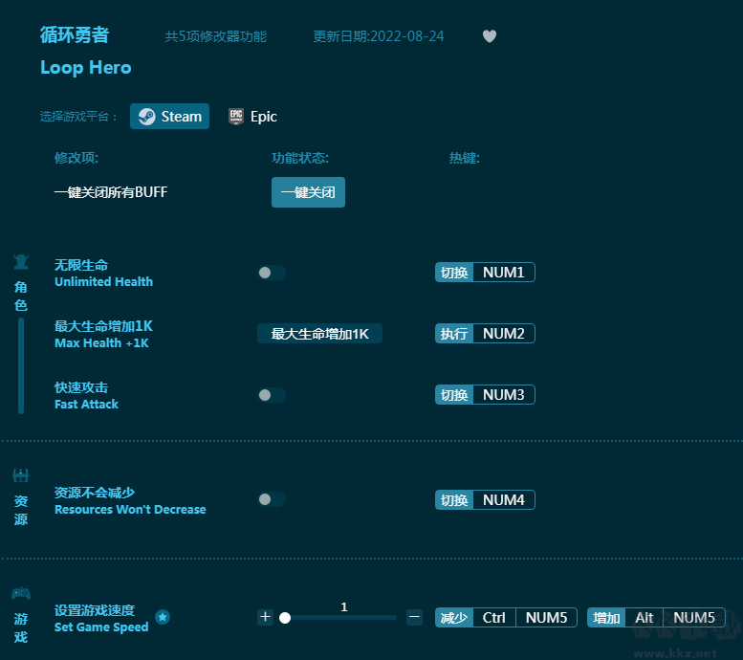Enable the Fast Attack toggle
This screenshot has height=660, width=743.
[x=272, y=395]
